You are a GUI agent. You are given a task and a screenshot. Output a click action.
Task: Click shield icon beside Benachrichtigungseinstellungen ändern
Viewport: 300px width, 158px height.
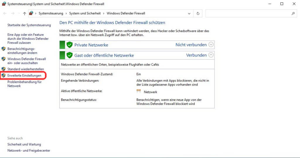[4, 49]
